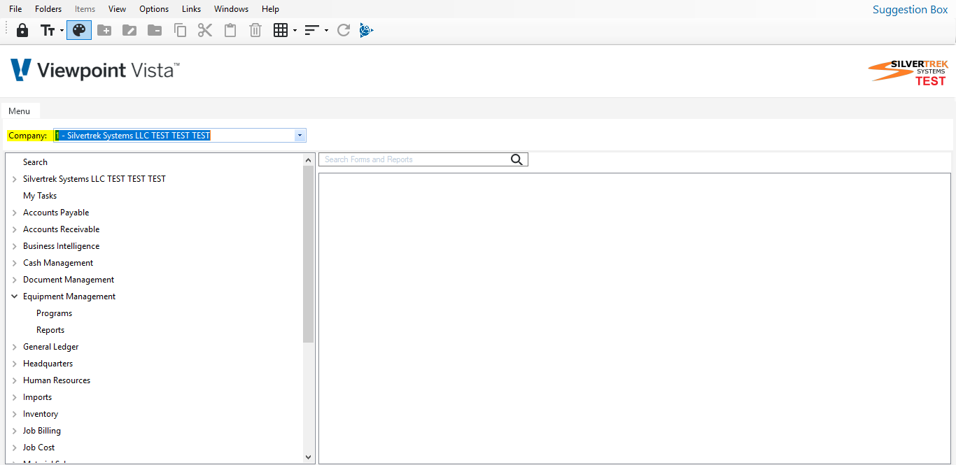Expand Silvertrek Systems LLC TEST tree node
956x465 pixels.
point(15,179)
